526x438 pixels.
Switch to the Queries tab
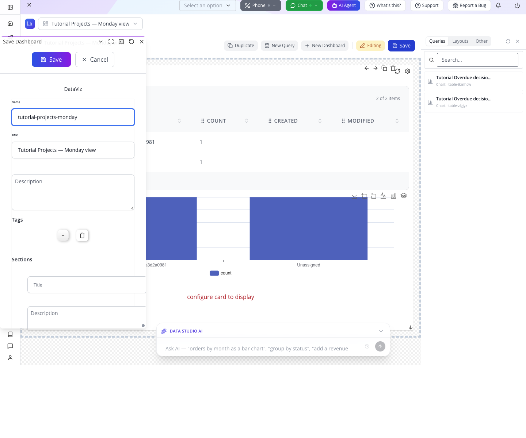click(437, 41)
